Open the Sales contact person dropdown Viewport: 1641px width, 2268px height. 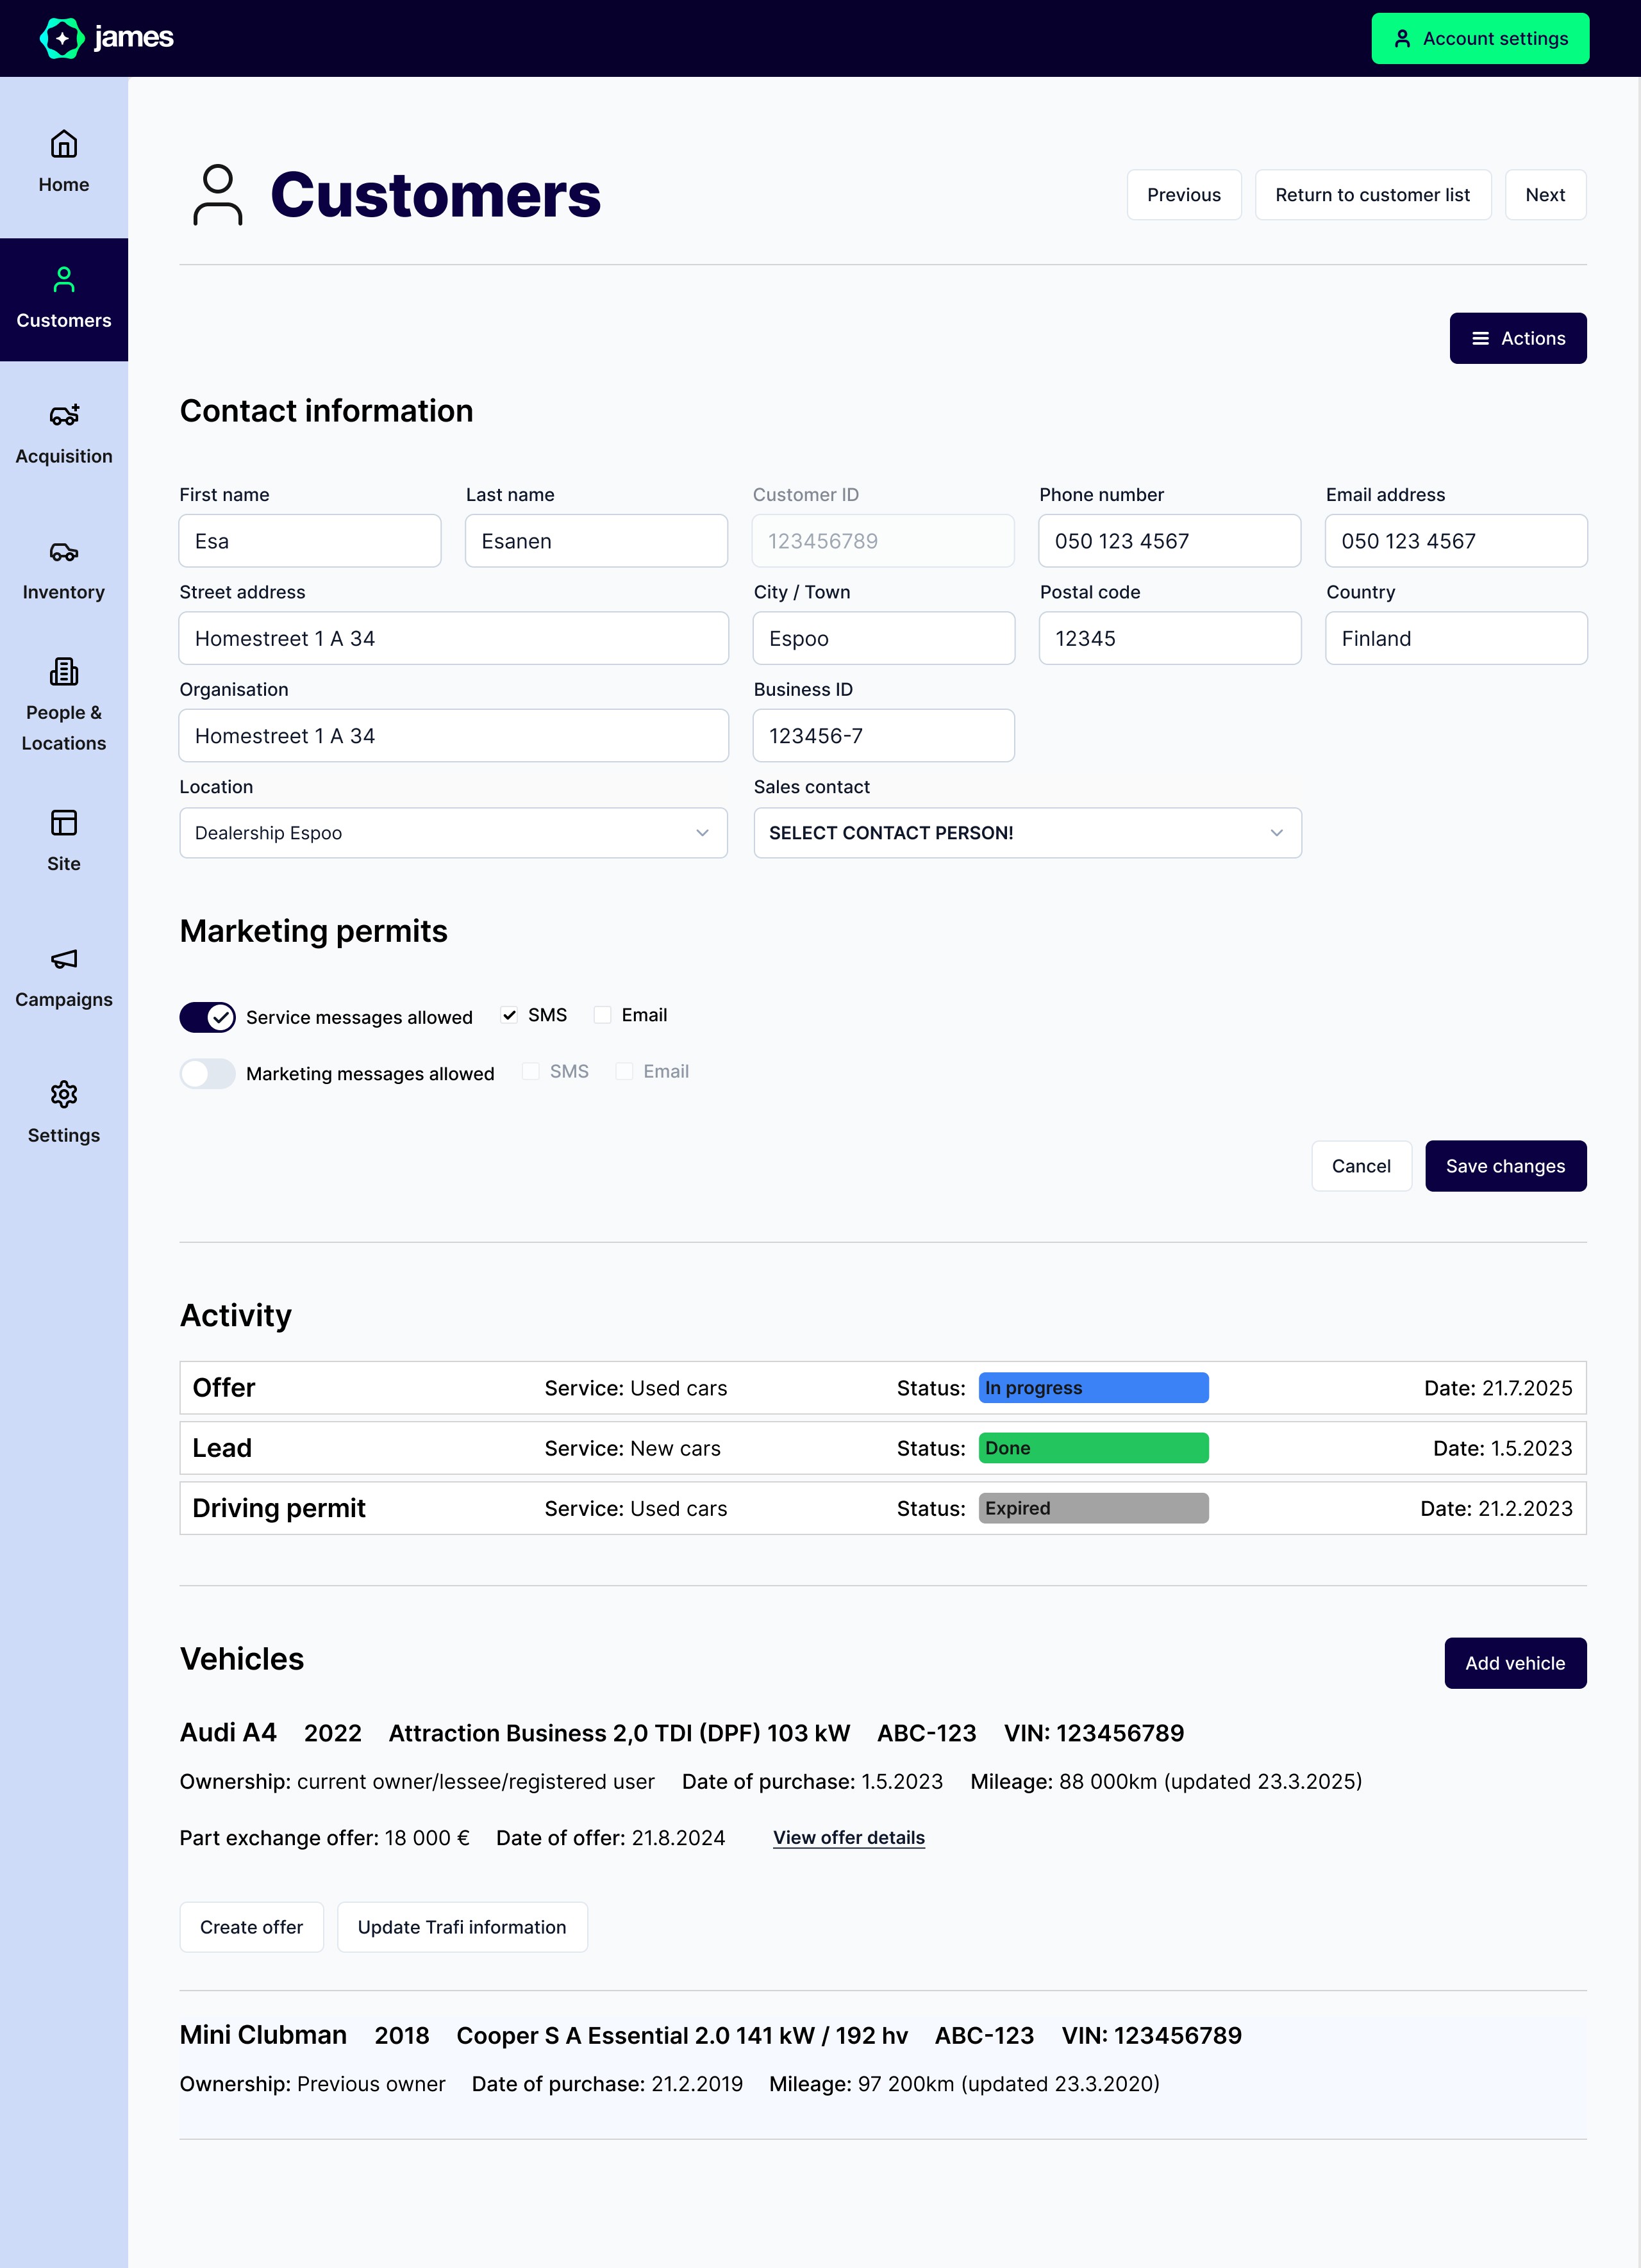coord(1027,833)
